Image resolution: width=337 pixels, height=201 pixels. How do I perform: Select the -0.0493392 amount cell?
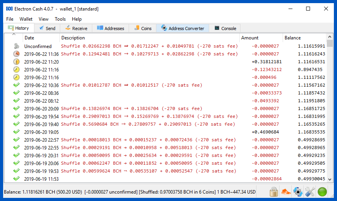(265, 101)
